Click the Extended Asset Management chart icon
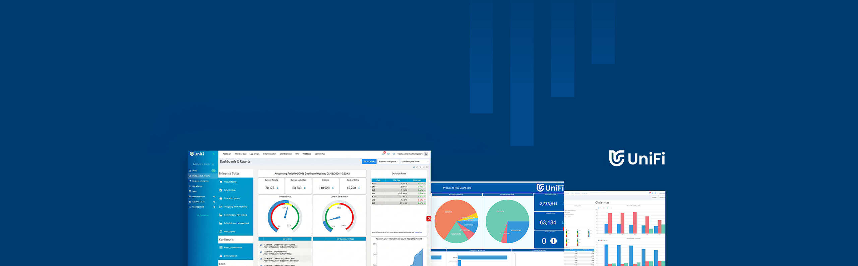 (x=221, y=223)
